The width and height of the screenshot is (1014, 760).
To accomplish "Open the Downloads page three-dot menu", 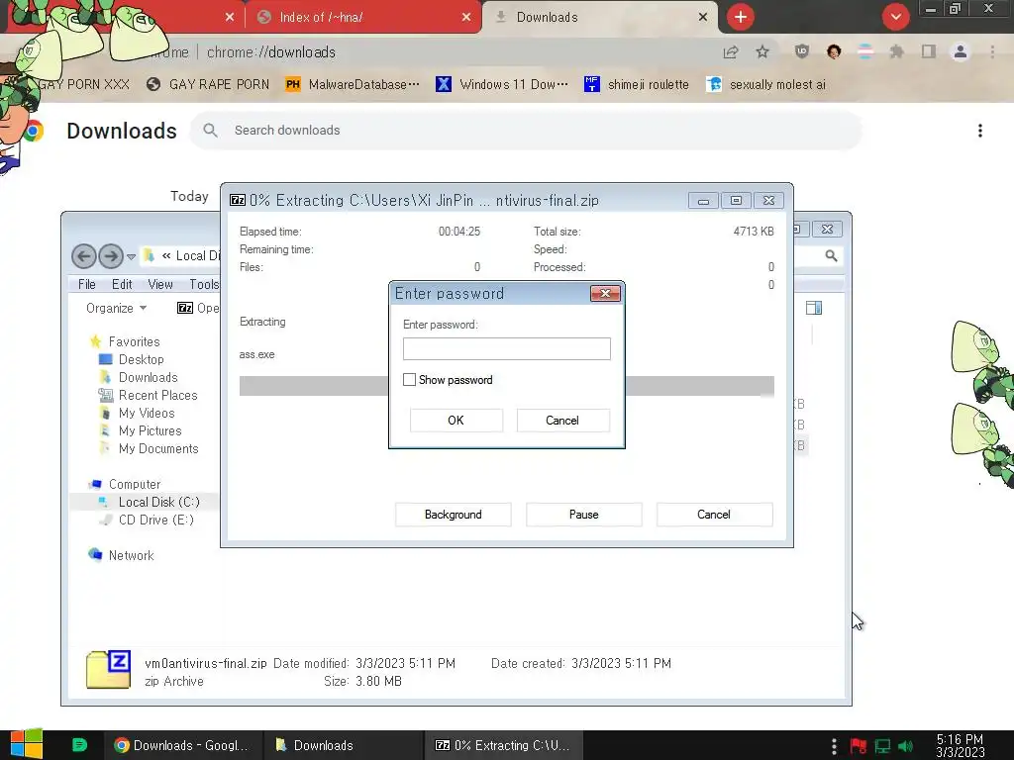I will [x=979, y=131].
